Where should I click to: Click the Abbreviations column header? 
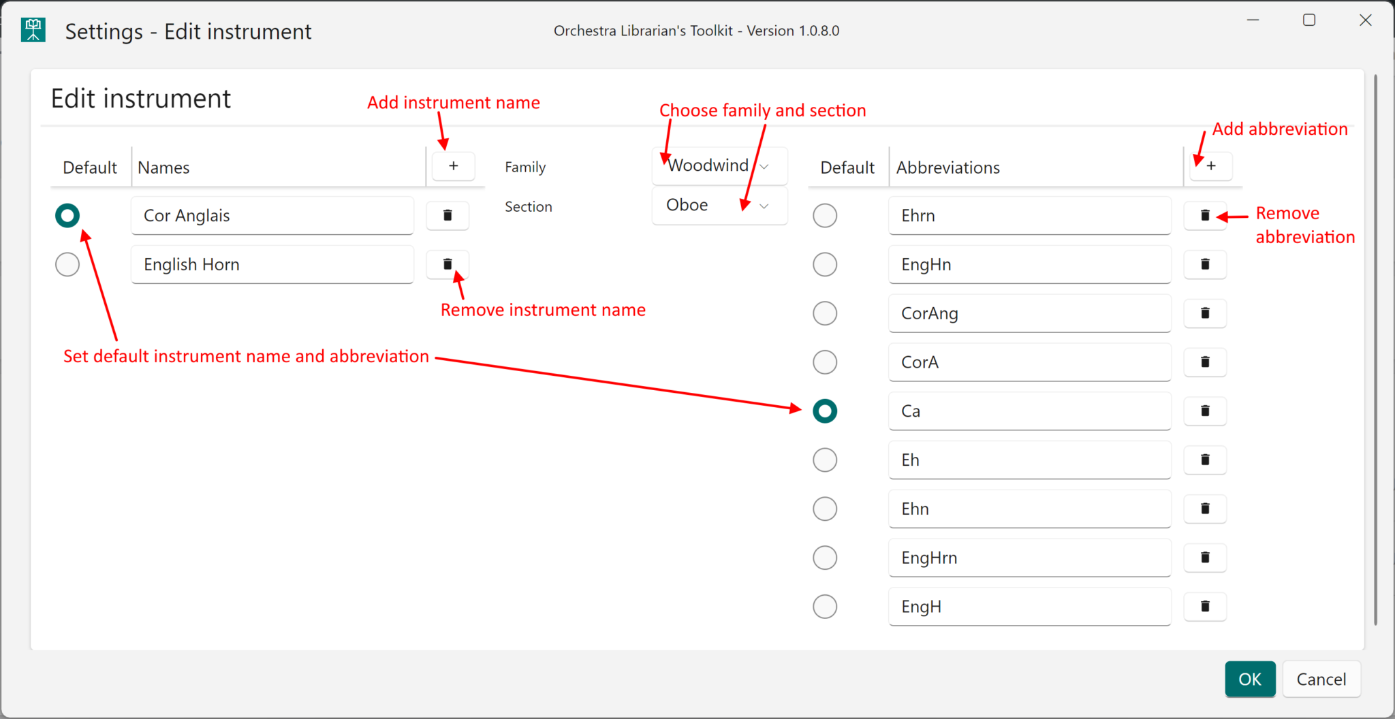(1036, 167)
